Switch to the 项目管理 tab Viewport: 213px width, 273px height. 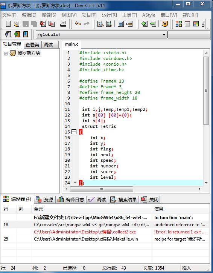tap(12, 44)
